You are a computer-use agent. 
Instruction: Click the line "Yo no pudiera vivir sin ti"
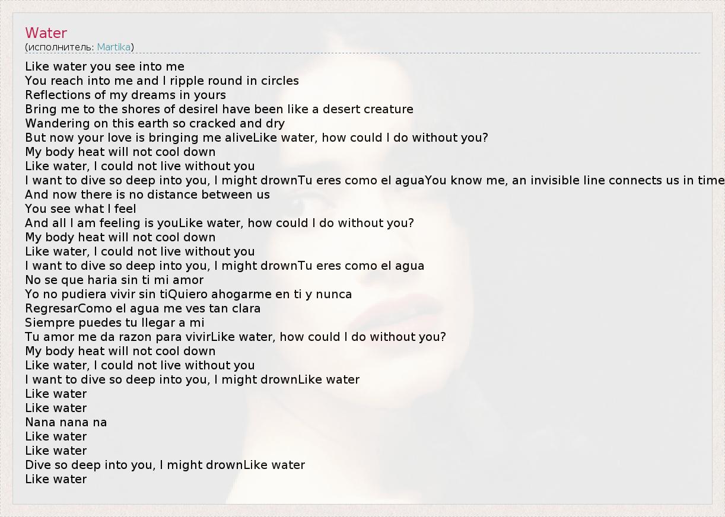188,294
